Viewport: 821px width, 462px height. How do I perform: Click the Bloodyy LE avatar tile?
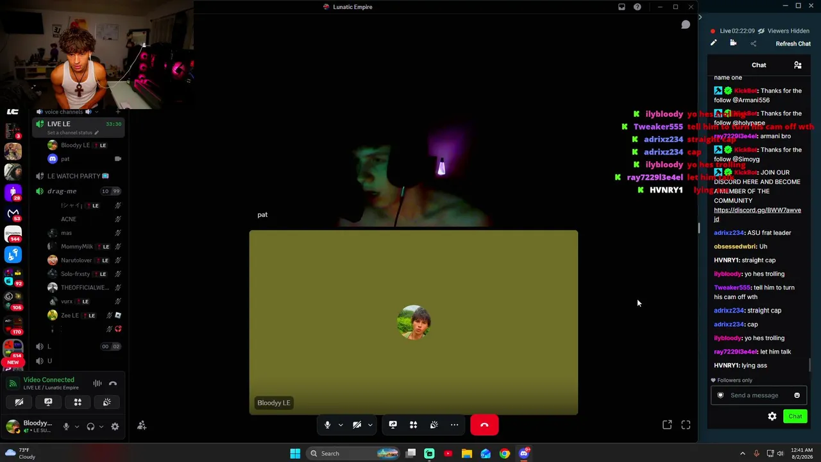coord(414,322)
